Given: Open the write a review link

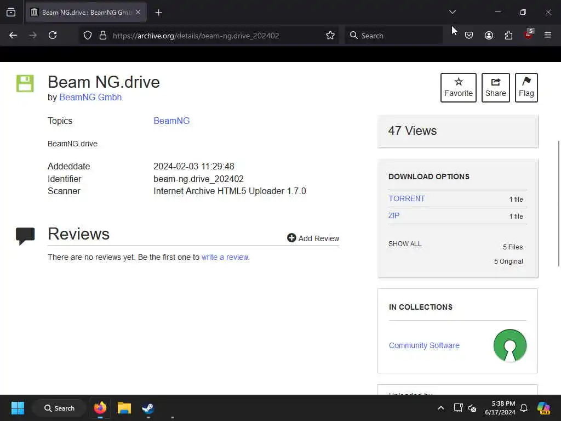Looking at the screenshot, I should point(225,257).
